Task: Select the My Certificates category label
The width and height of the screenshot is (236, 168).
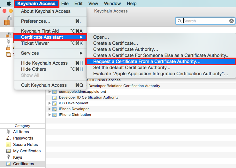Action: point(27,151)
